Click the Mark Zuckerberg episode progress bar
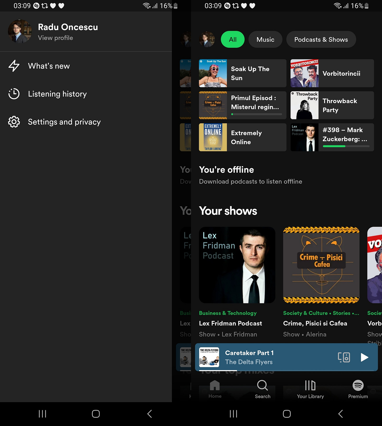382x426 pixels. point(346,146)
